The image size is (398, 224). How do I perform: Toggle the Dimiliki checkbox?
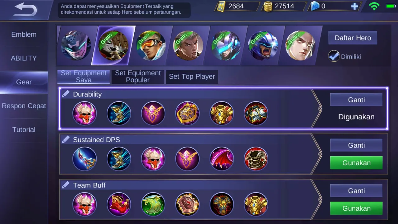pyautogui.click(x=334, y=56)
